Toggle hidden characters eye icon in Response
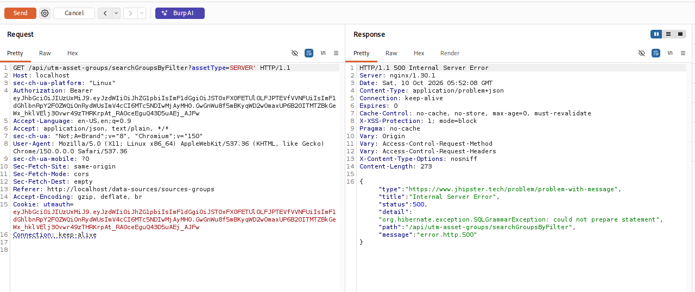The image size is (695, 292). (x=642, y=53)
